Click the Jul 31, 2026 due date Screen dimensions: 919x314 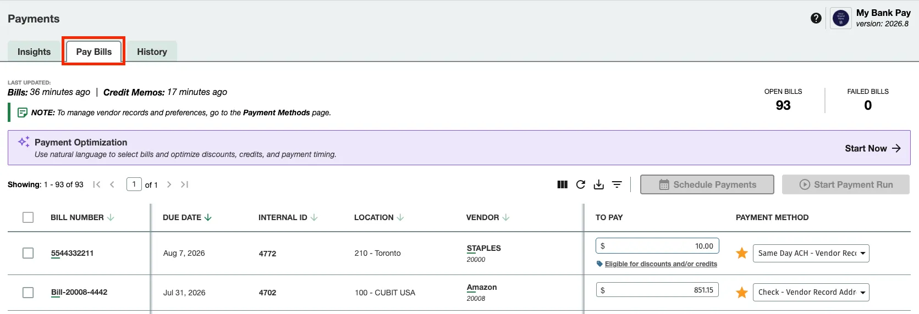[x=184, y=293]
